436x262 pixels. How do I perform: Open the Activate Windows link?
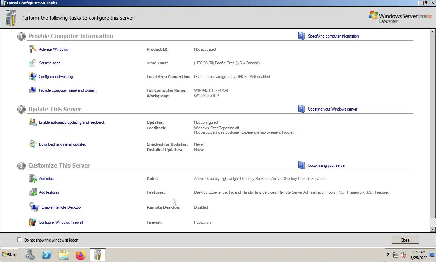pos(53,49)
